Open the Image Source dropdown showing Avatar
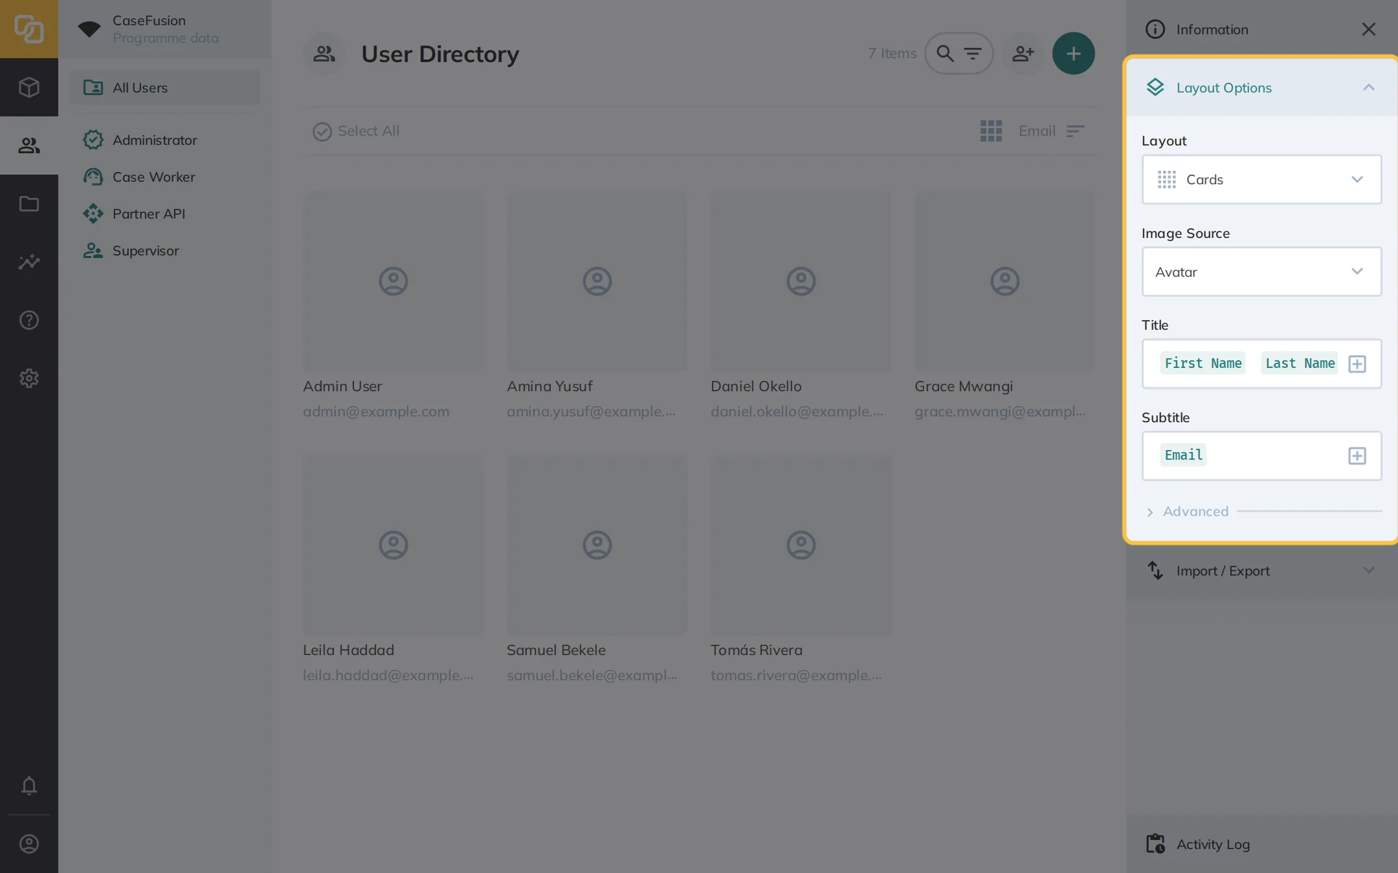This screenshot has width=1398, height=873. point(1261,272)
